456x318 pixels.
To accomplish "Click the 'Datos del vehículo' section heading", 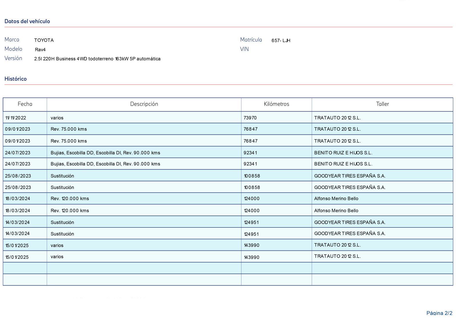I will 27,21.
